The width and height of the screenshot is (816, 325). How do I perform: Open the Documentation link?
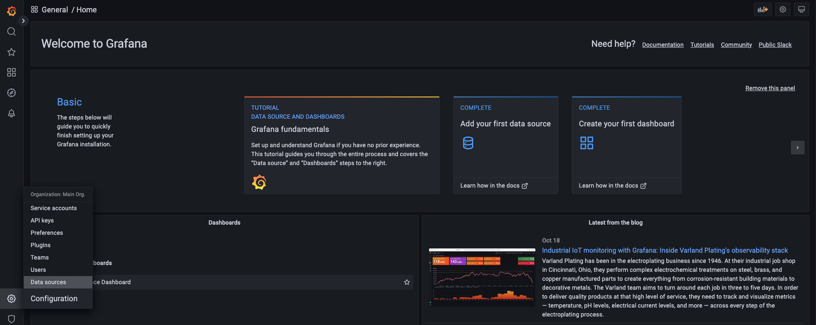pos(662,45)
